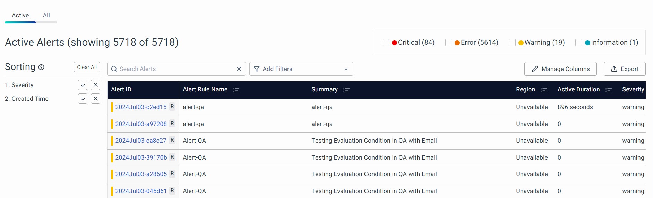Click the Manage Columns button
The height and width of the screenshot is (198, 653).
click(560, 69)
